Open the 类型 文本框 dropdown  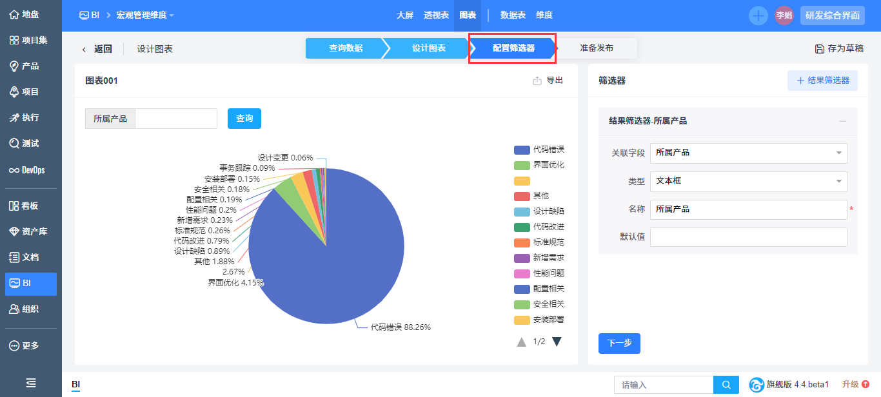(x=748, y=181)
